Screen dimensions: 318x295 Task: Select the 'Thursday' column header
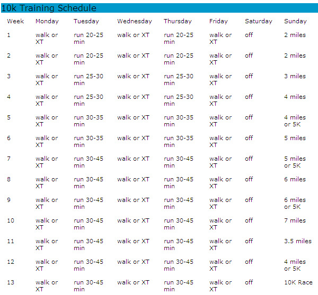tap(178, 22)
